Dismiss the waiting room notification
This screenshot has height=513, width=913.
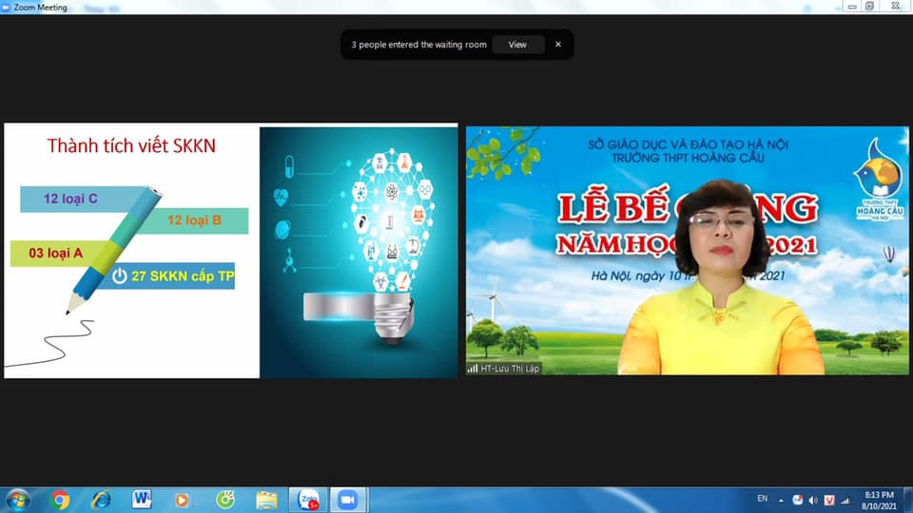pos(558,45)
